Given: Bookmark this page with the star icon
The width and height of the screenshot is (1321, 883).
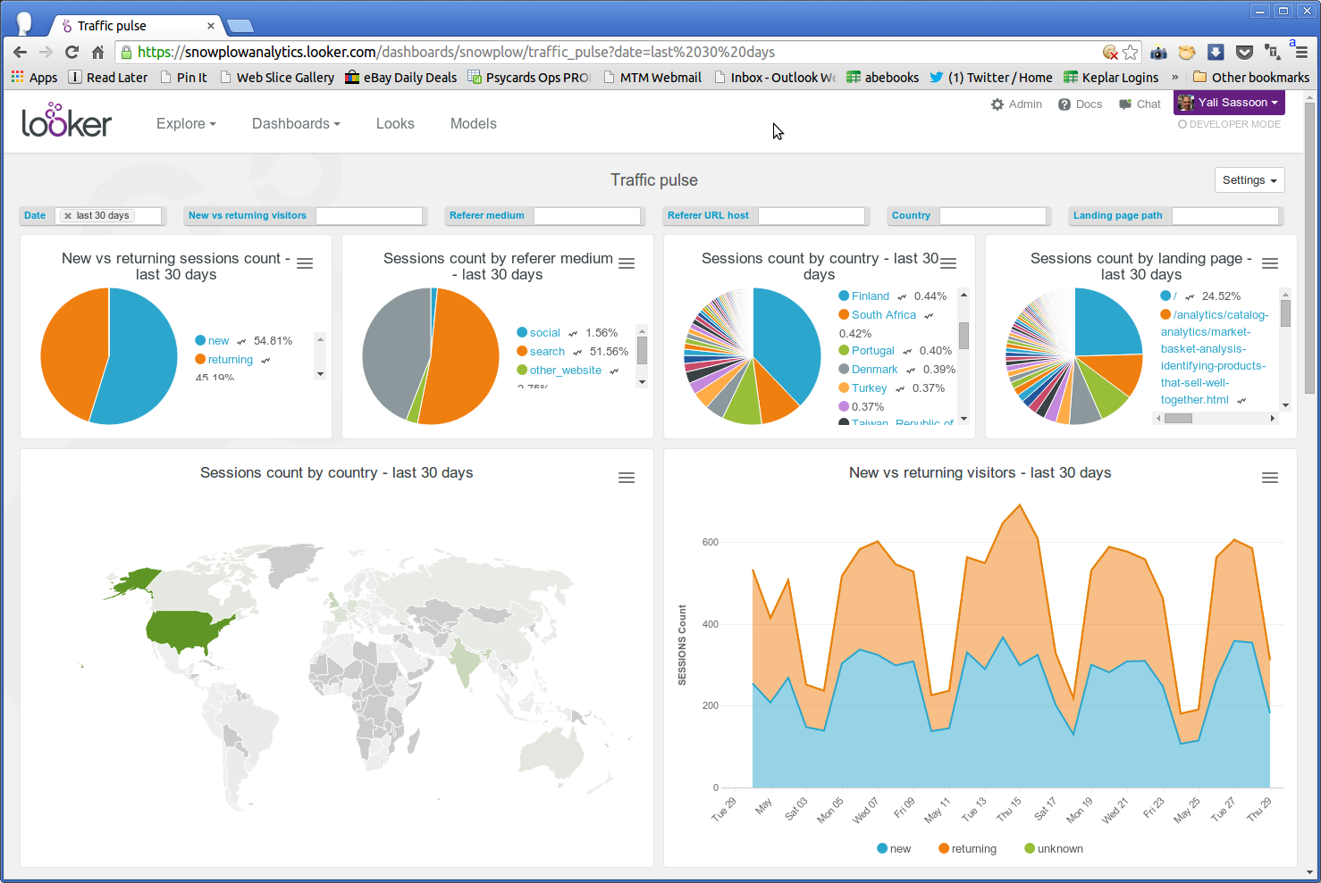Looking at the screenshot, I should point(1131,52).
